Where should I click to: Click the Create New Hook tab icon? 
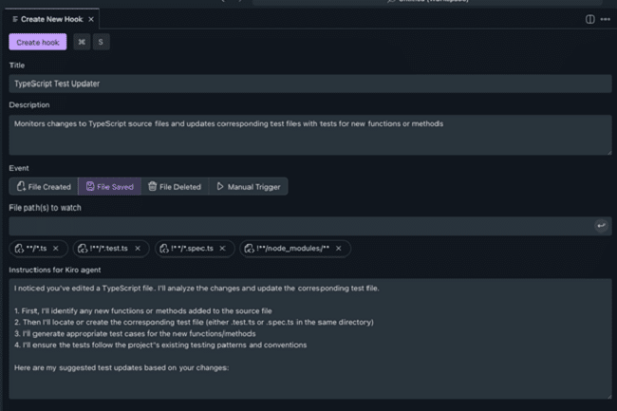pos(15,19)
